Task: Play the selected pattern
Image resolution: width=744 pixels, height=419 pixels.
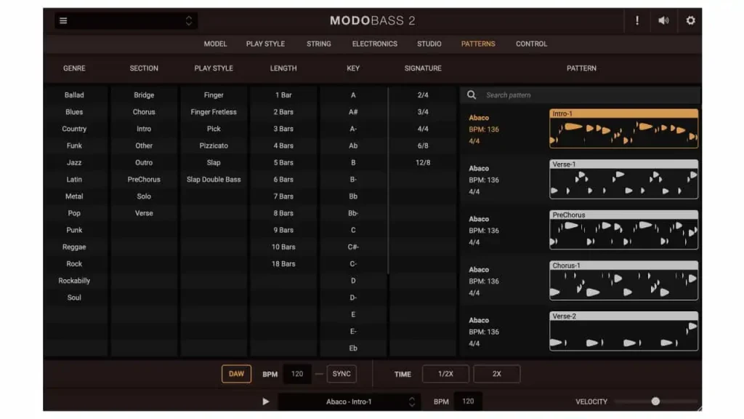Action: tap(266, 402)
